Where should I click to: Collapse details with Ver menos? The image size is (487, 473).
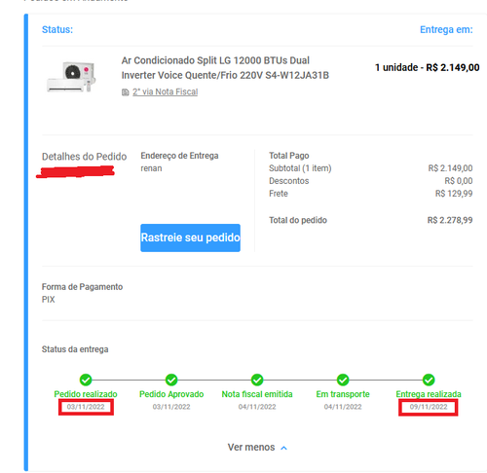(x=251, y=448)
